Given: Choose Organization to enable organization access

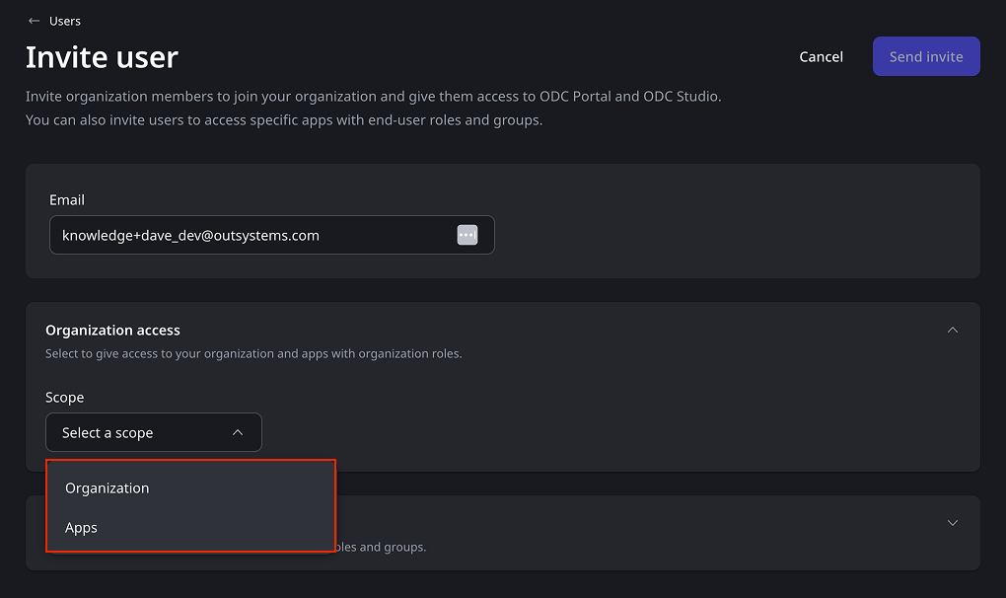Looking at the screenshot, I should pos(107,487).
